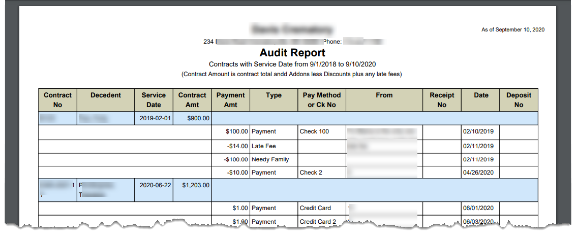The height and width of the screenshot is (240, 577).
Task: Click the From column header
Action: pyautogui.click(x=384, y=100)
